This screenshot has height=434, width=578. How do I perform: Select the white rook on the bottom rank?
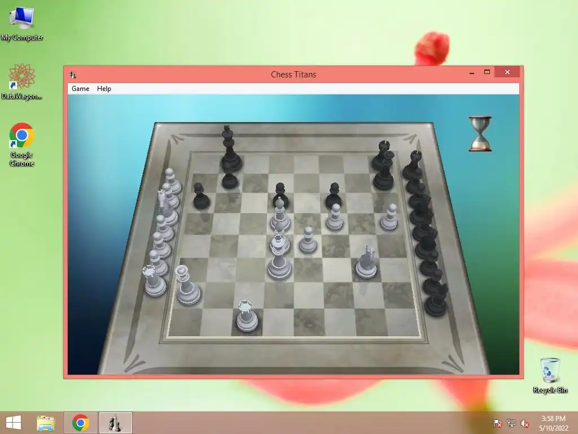point(247,315)
